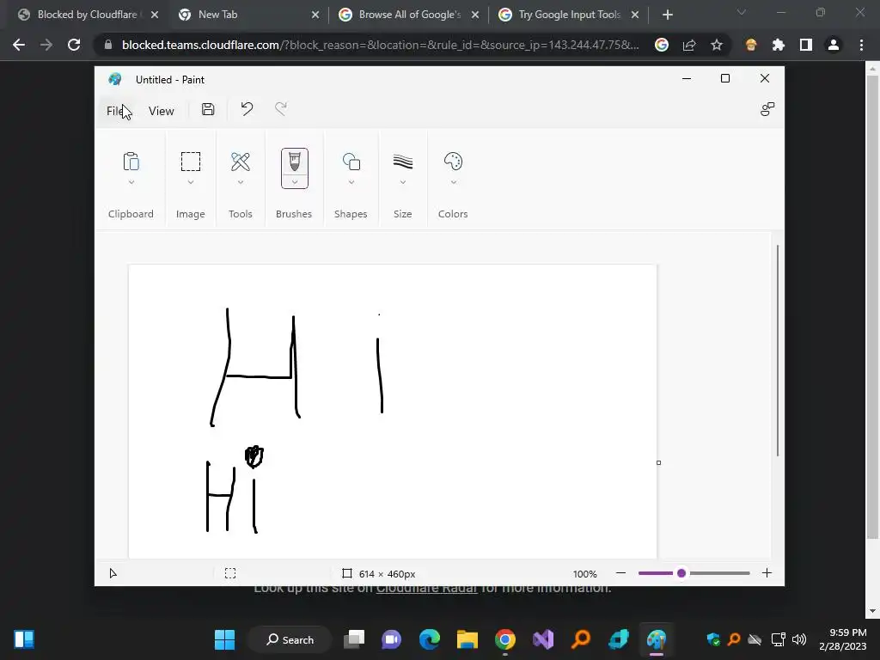Close the Try Google Input Tools tab
This screenshot has height=660, width=880.
[x=635, y=15]
